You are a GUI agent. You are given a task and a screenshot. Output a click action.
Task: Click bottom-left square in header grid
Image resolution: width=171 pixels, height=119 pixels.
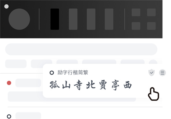[x=136, y=26]
